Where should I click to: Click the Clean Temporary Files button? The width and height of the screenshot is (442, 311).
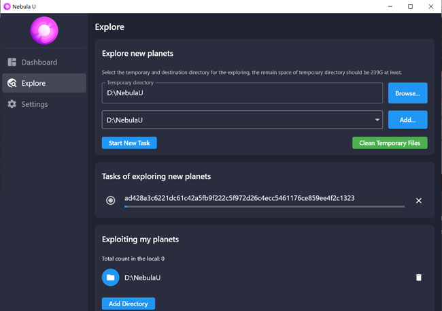click(390, 143)
